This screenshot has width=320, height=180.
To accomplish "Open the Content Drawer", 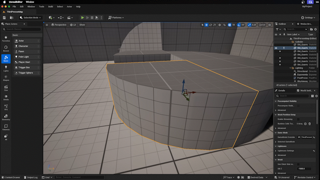I will (11, 177).
